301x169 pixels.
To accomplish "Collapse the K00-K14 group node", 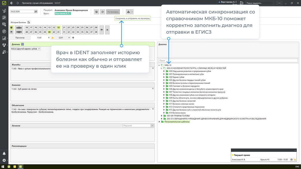I will click(162, 68).
